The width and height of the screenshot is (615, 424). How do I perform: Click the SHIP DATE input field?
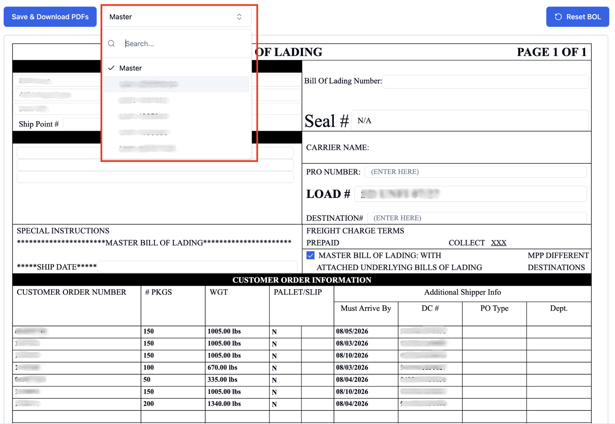click(197, 267)
